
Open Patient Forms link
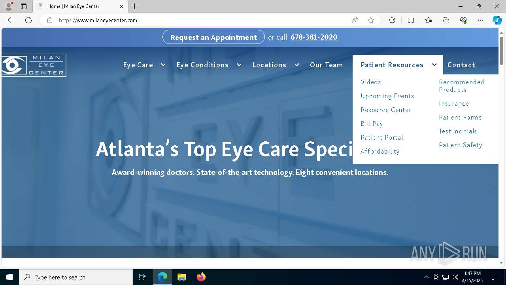pyautogui.click(x=460, y=117)
